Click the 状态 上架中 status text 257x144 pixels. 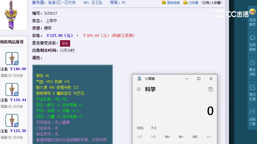(45, 21)
